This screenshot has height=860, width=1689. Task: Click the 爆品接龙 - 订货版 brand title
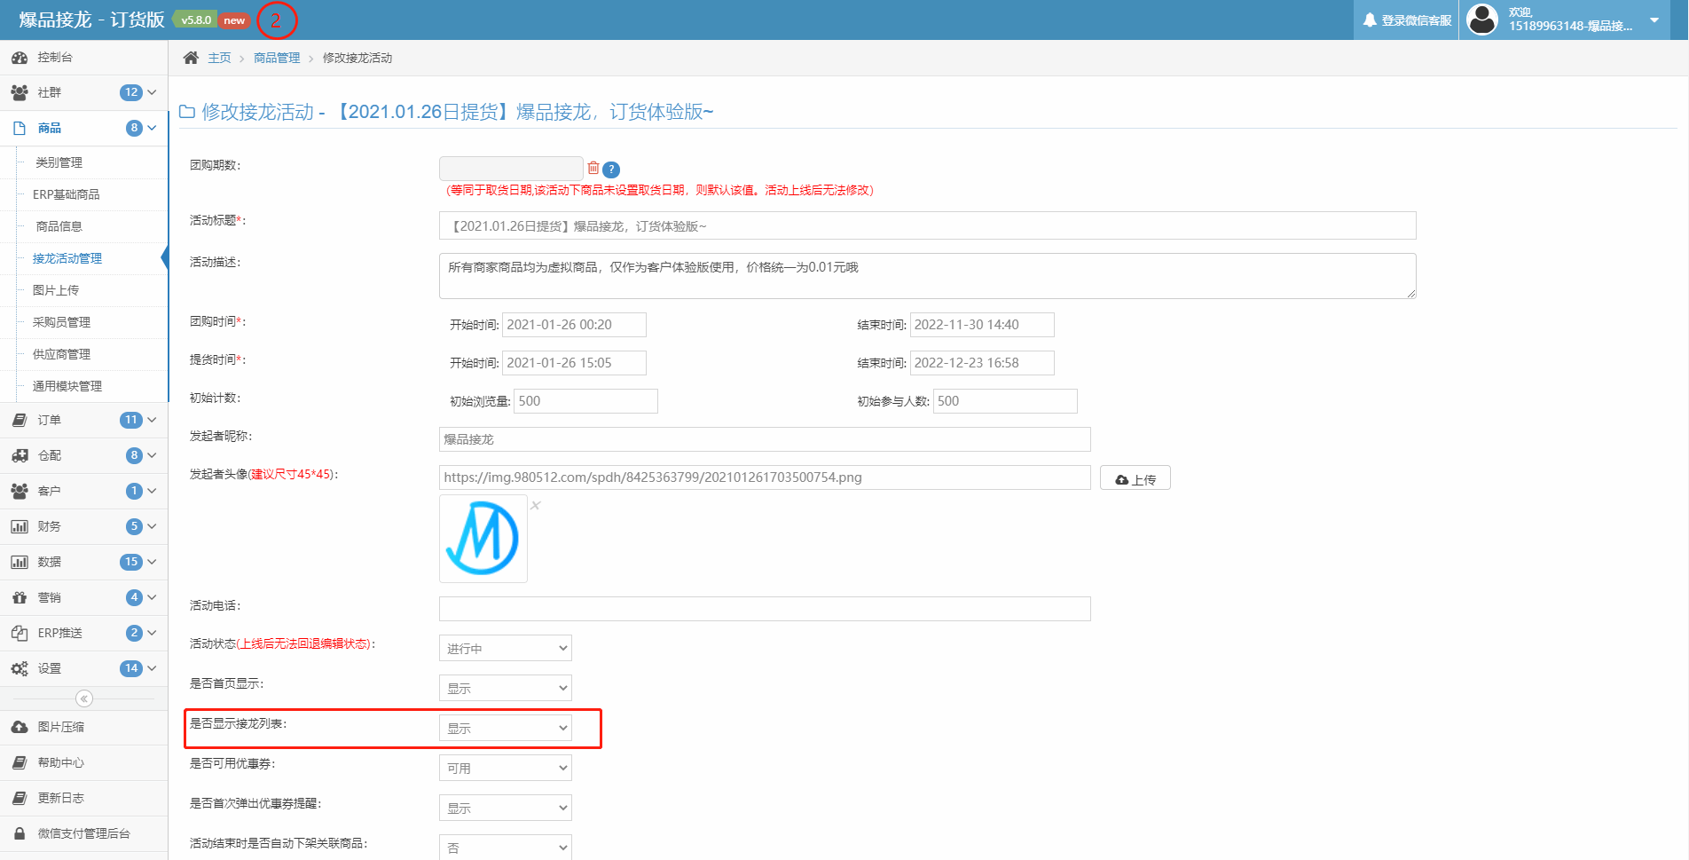coord(91,20)
